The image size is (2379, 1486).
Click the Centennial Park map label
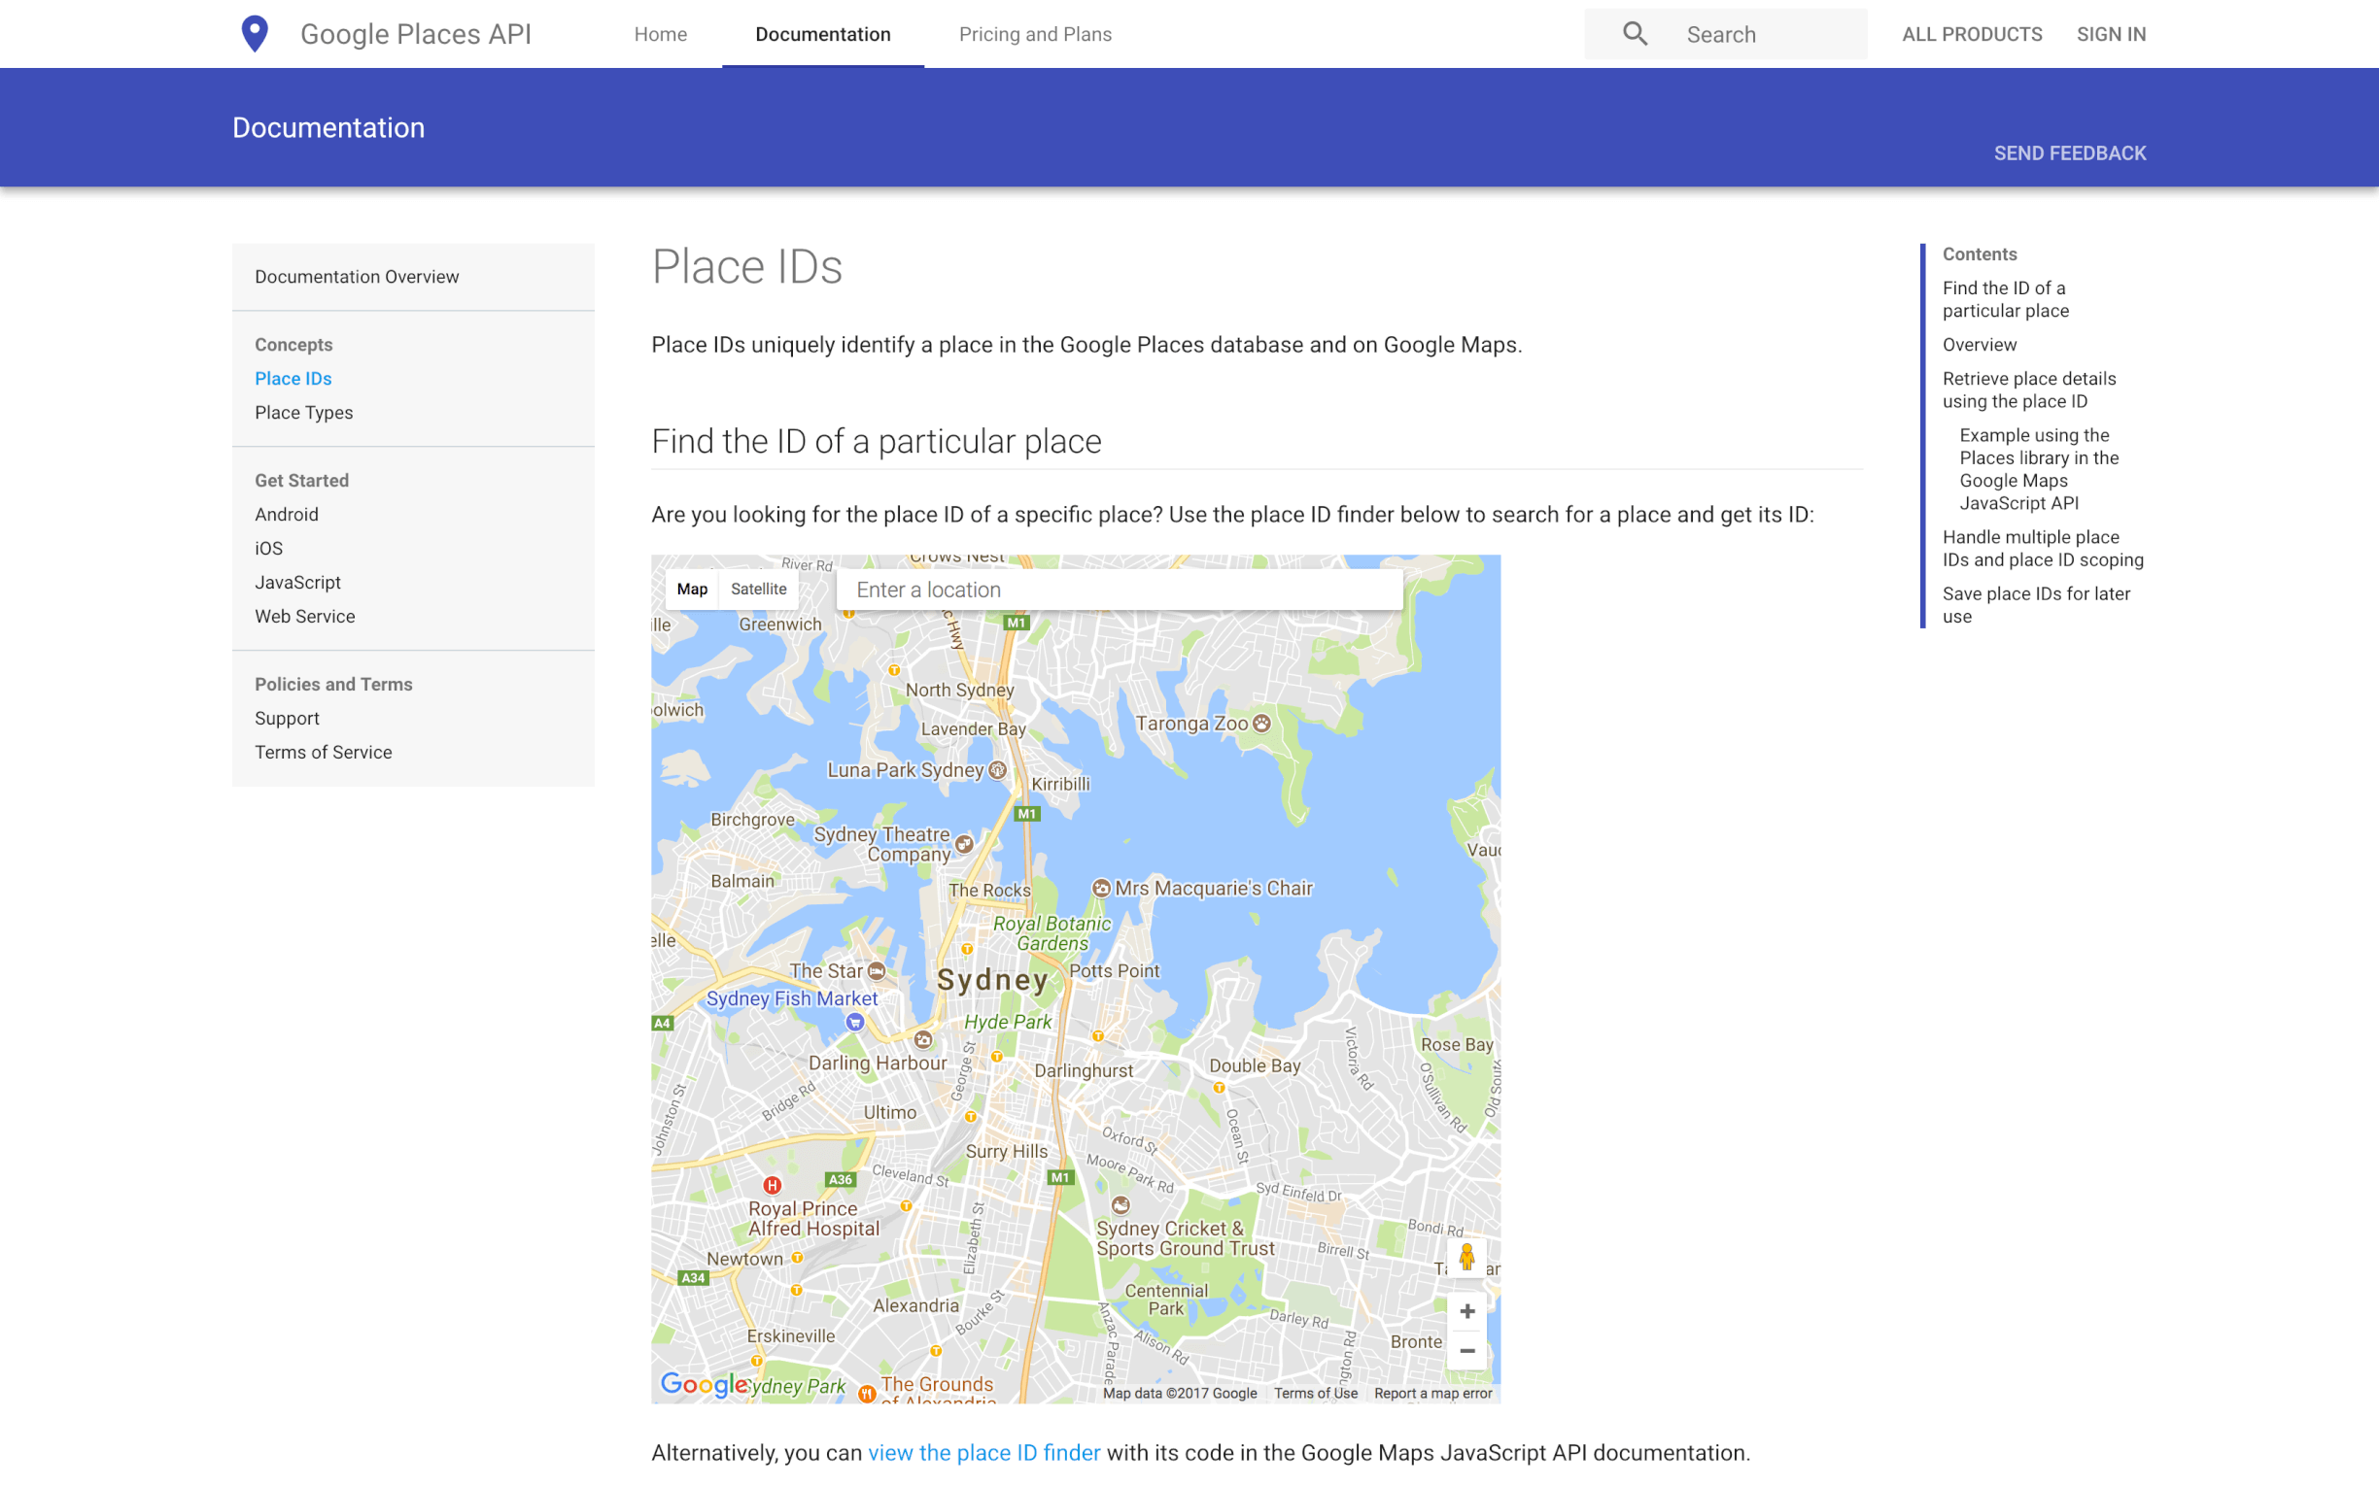[1166, 1300]
